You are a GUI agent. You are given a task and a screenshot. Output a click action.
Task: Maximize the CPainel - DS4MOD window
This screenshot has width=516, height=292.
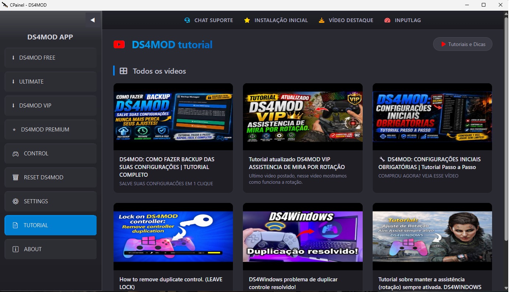tap(484, 5)
